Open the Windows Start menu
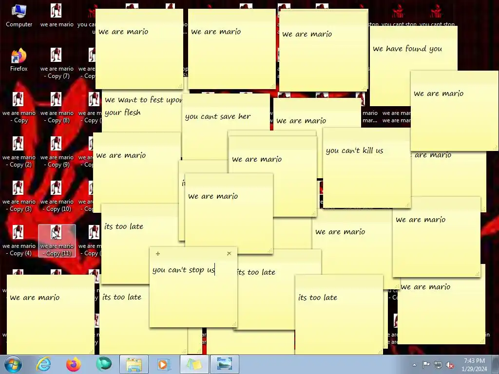 coord(13,364)
